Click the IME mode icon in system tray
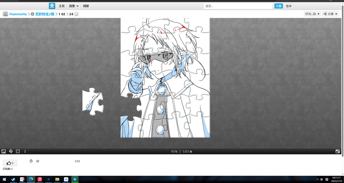The width and height of the screenshot is (344, 183). pos(327,180)
